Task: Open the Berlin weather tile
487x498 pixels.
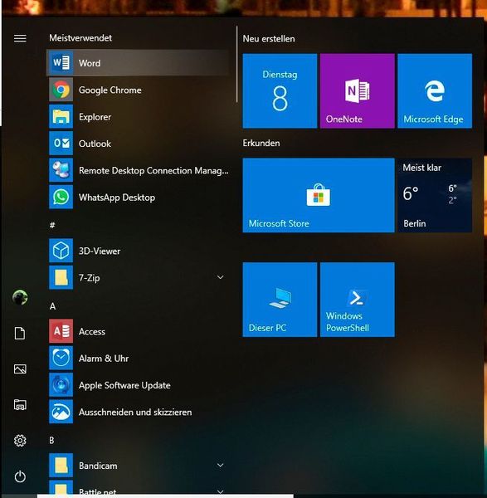Action: [x=435, y=195]
